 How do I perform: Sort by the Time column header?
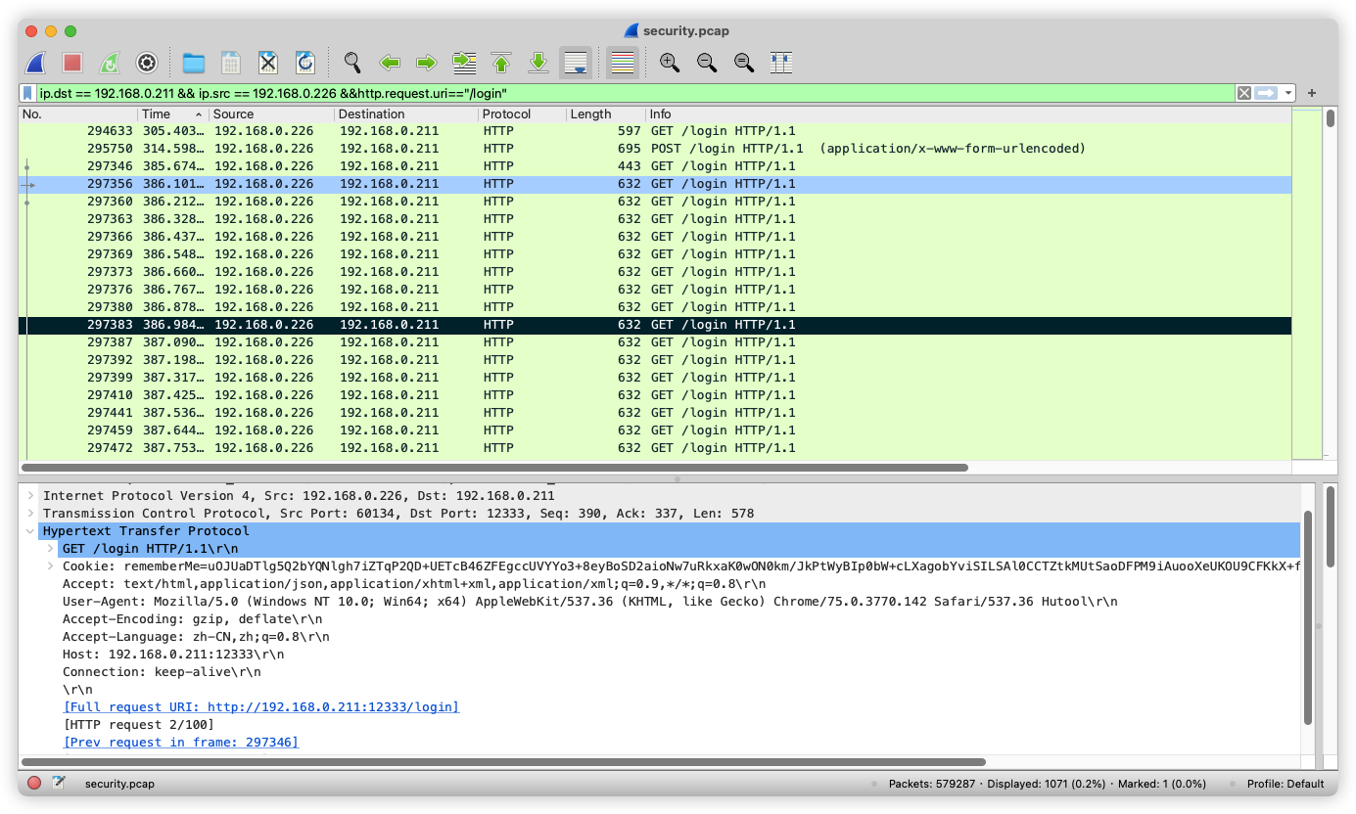[x=173, y=114]
